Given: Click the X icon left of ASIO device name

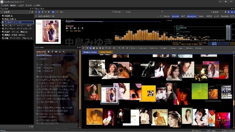Looking at the screenshot, I should 36,16.
